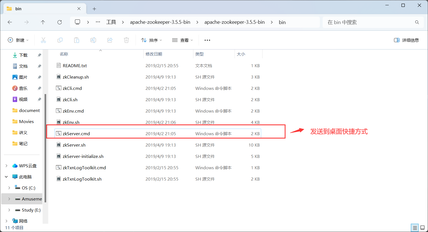Viewport: 428px width, 232px height.
Task: Open the 查看 view dropdown
Action: coord(183,40)
